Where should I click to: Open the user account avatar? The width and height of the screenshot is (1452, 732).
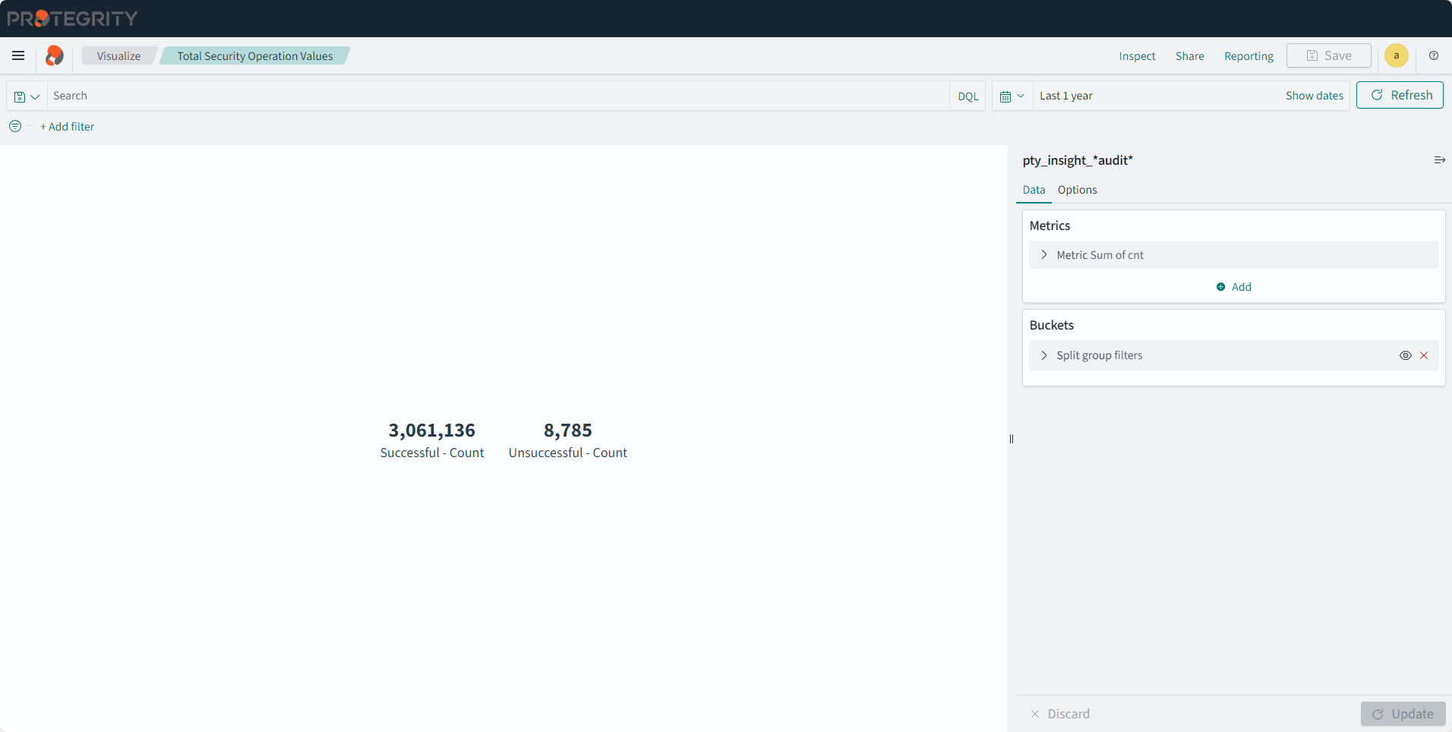[x=1396, y=55]
